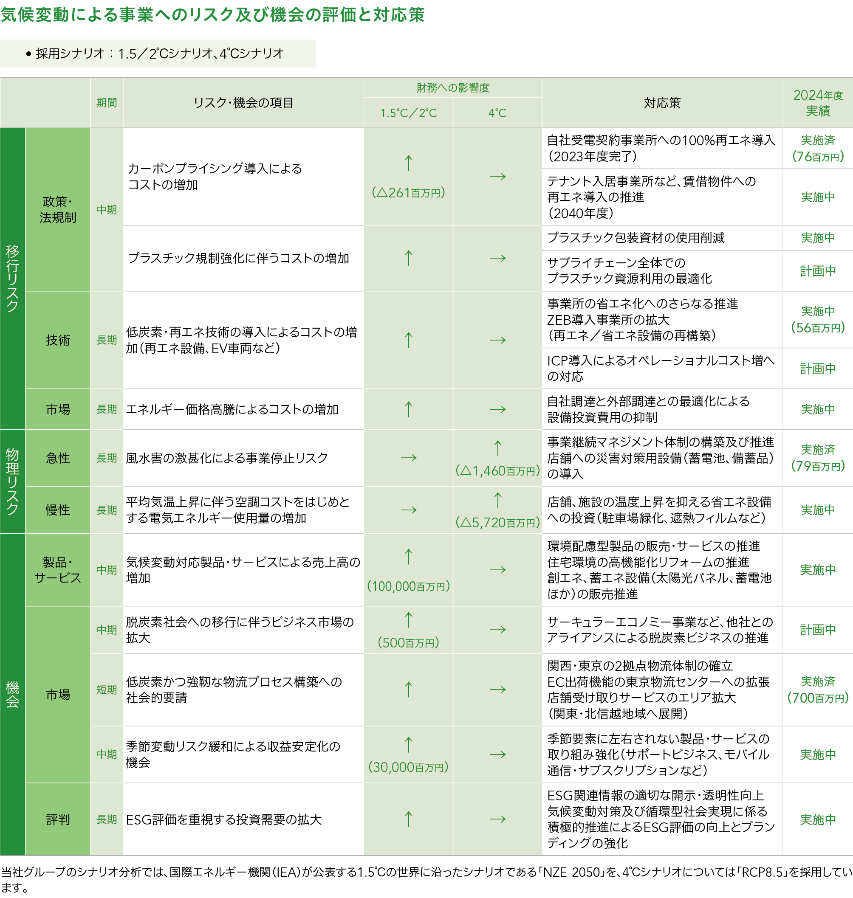The width and height of the screenshot is (853, 898).
Task: Select the 物理リスク category bar
Action: 12,481
